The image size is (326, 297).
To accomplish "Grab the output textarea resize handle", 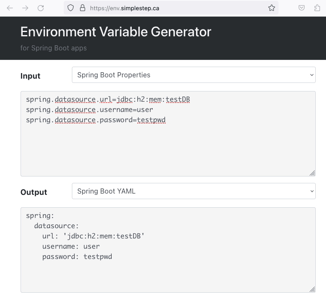I will [x=312, y=289].
